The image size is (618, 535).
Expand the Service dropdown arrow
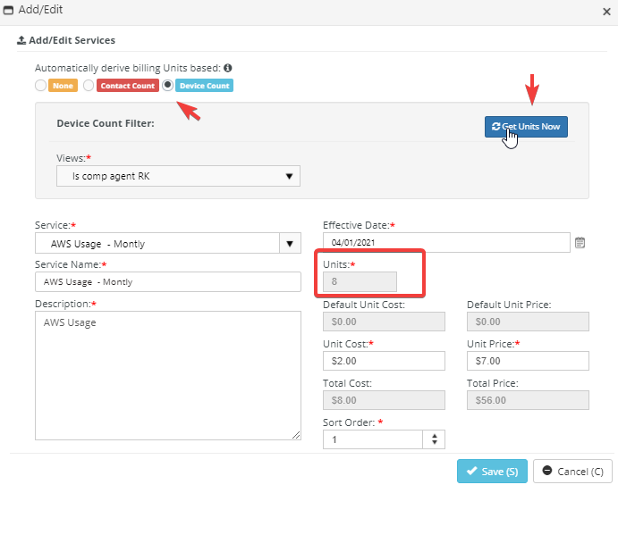(x=290, y=243)
